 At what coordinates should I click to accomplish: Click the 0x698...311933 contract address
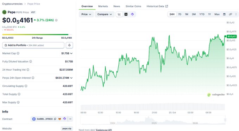point(45,119)
